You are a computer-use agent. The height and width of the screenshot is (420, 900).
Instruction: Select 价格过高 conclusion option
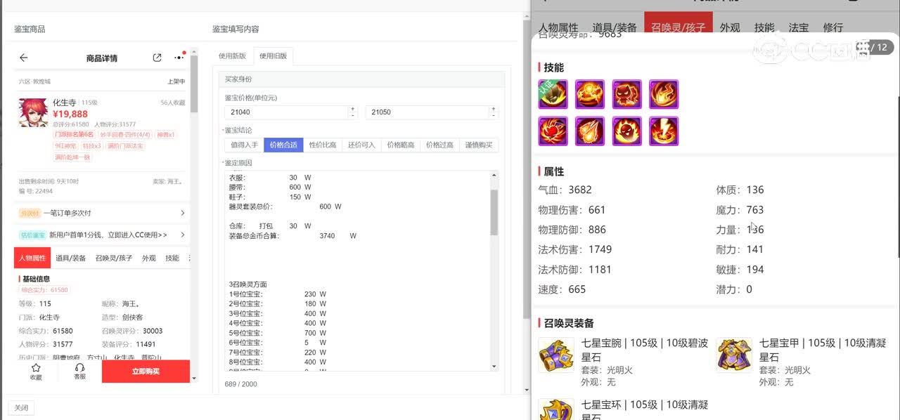click(439, 145)
